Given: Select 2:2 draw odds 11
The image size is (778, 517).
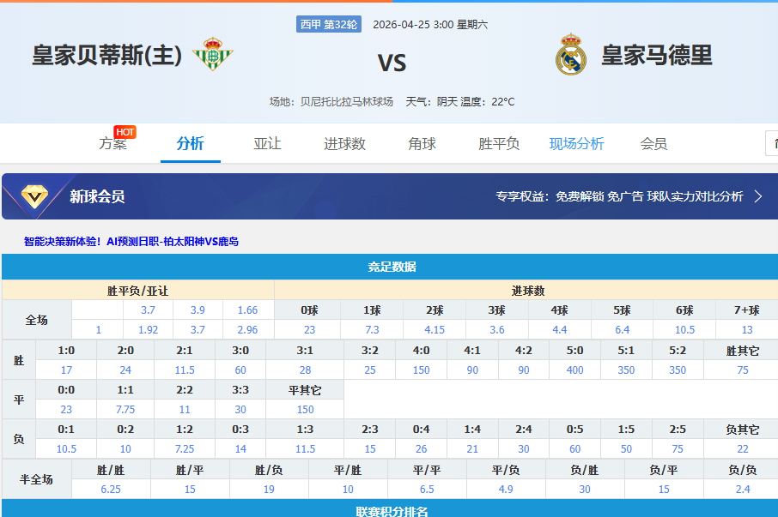Looking at the screenshot, I should point(185,410).
